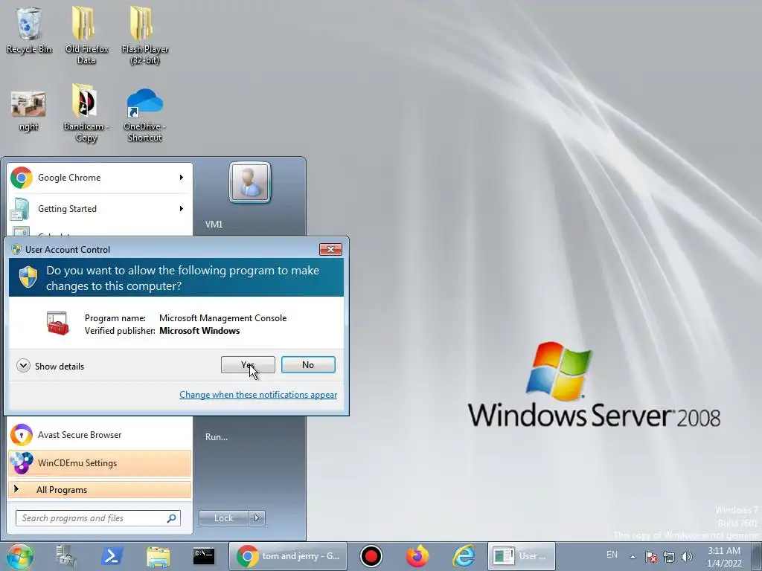Switch to the tom and jerry Chrome window
This screenshot has height=571, width=762.
tap(288, 556)
